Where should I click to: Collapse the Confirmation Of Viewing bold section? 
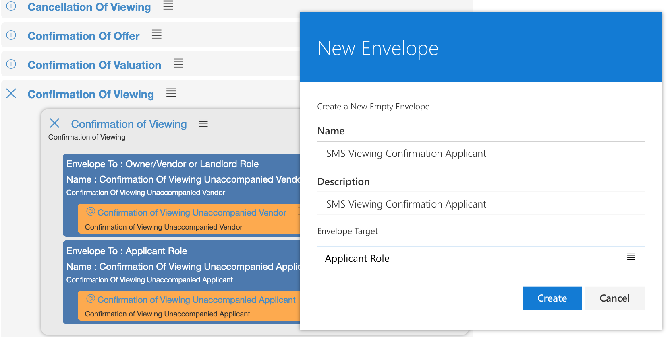(x=11, y=93)
